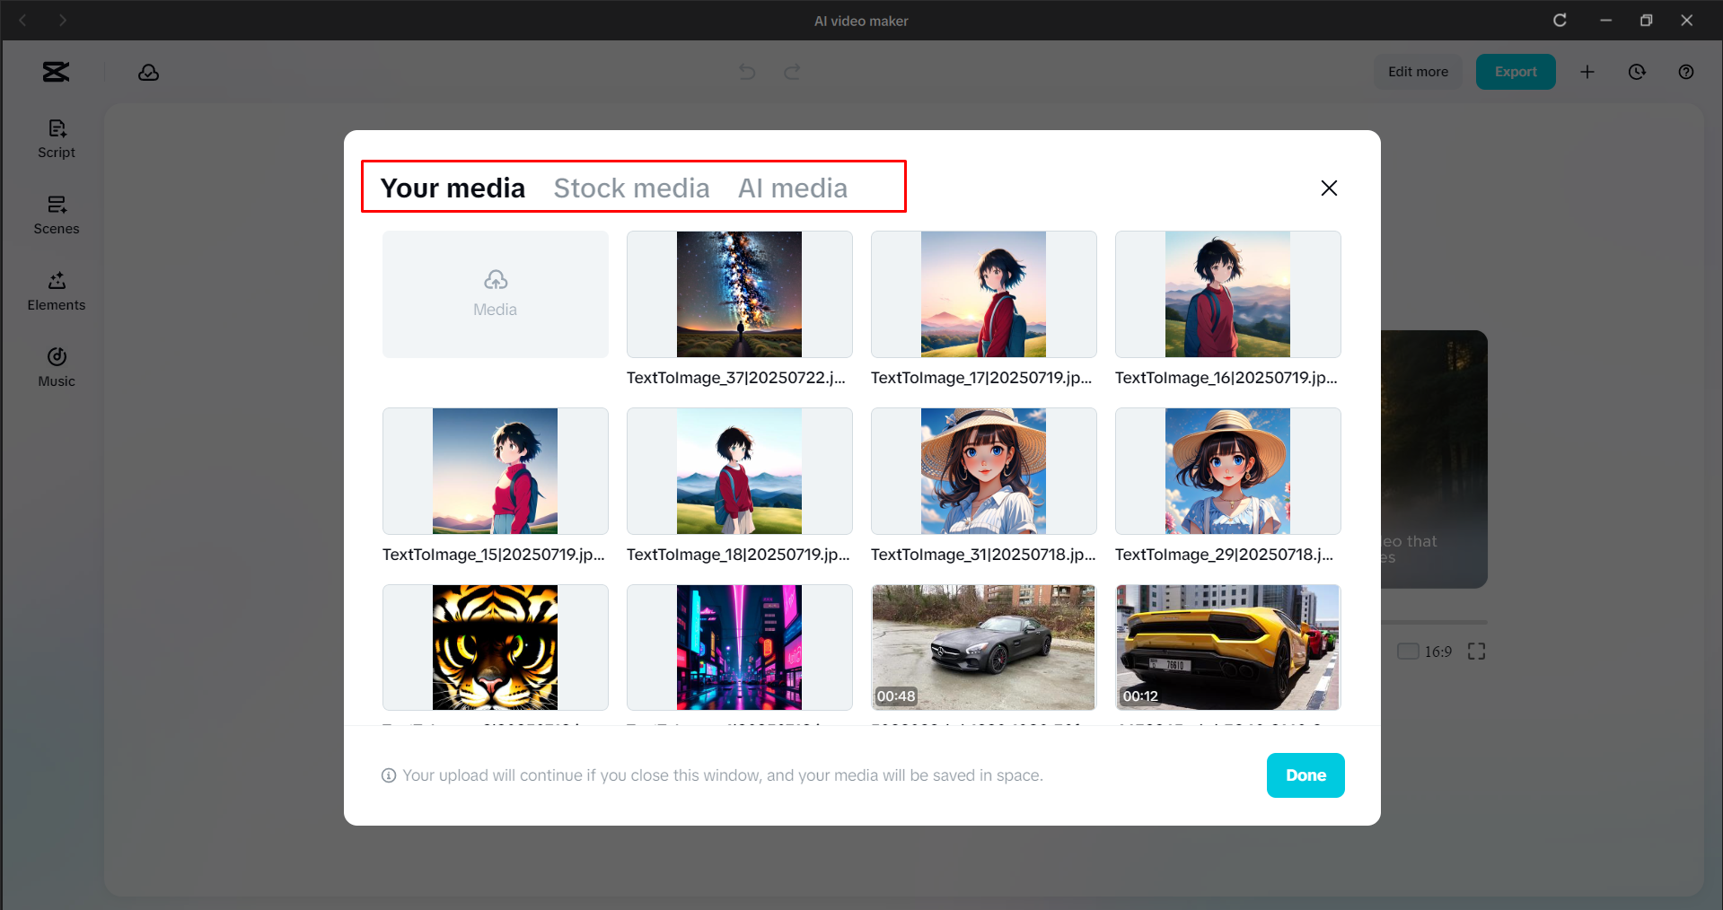Viewport: 1723px width, 910px height.
Task: Switch to the Stock media tab
Action: pyautogui.click(x=631, y=188)
